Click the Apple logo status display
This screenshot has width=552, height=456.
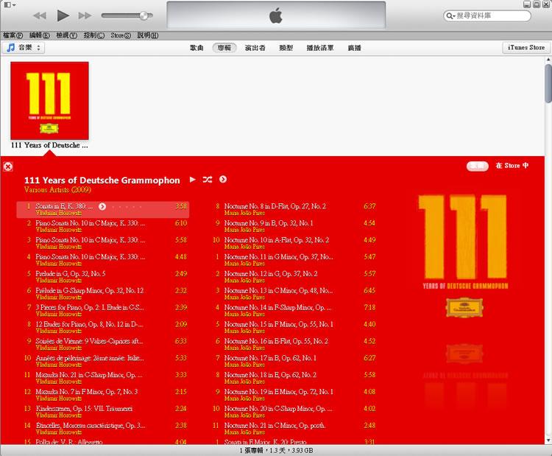(276, 15)
